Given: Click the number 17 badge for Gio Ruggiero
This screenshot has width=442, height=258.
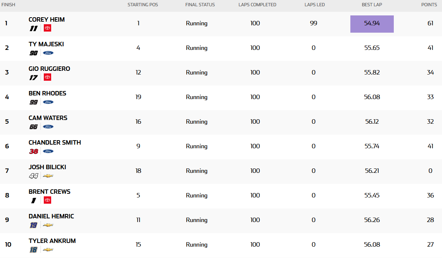Looking at the screenshot, I should coord(33,77).
